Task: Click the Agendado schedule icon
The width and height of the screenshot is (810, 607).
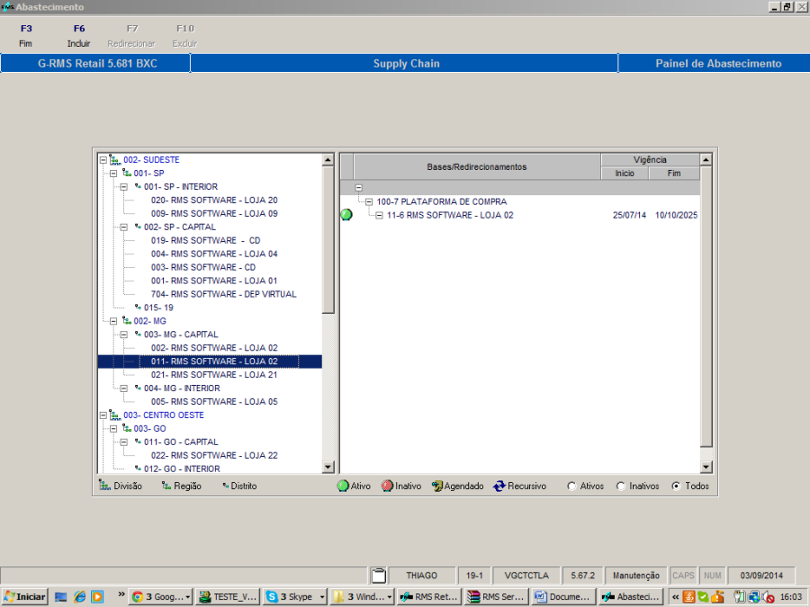Action: 436,486
